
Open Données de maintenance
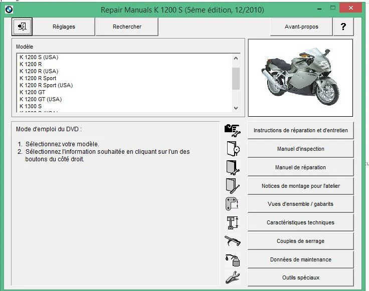(x=300, y=259)
